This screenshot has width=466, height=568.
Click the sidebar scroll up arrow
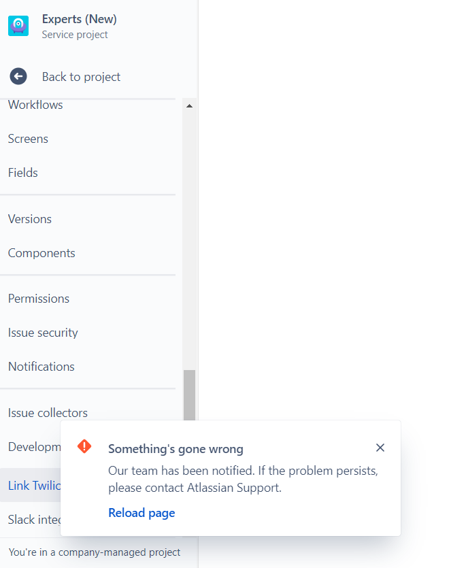pos(189,105)
